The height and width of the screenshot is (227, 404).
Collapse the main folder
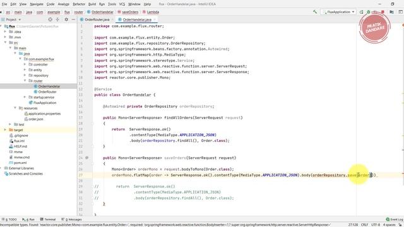tap(10, 48)
